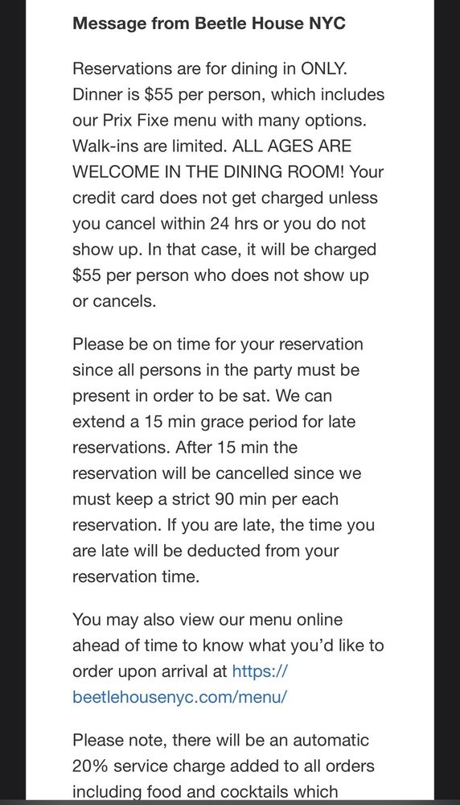Tap the words "Prix Fixe menu"
Screen dimensions: 460x805
[x=159, y=120]
